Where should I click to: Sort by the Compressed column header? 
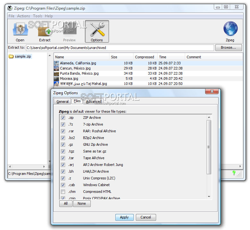coord(145,57)
